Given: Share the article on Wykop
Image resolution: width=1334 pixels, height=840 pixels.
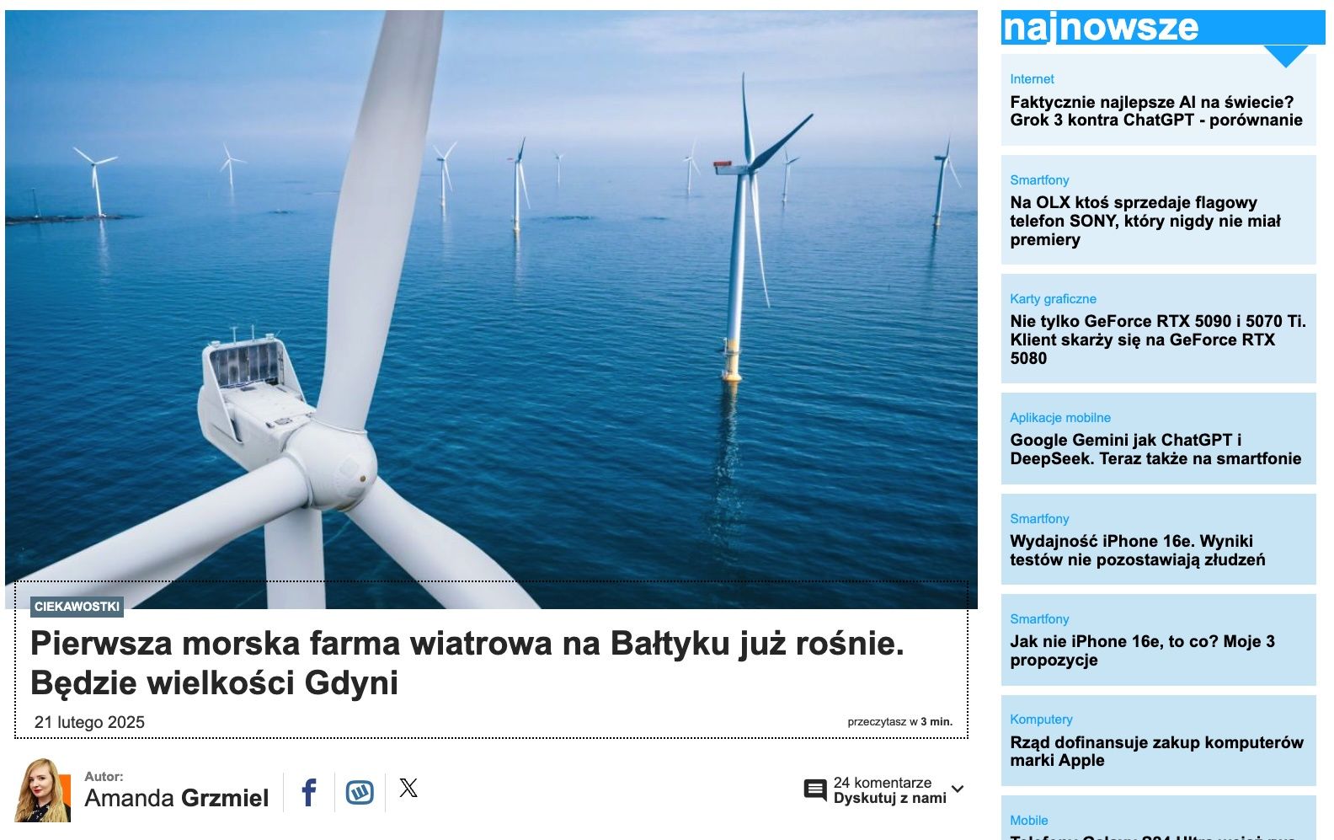Looking at the screenshot, I should pyautogui.click(x=360, y=792).
